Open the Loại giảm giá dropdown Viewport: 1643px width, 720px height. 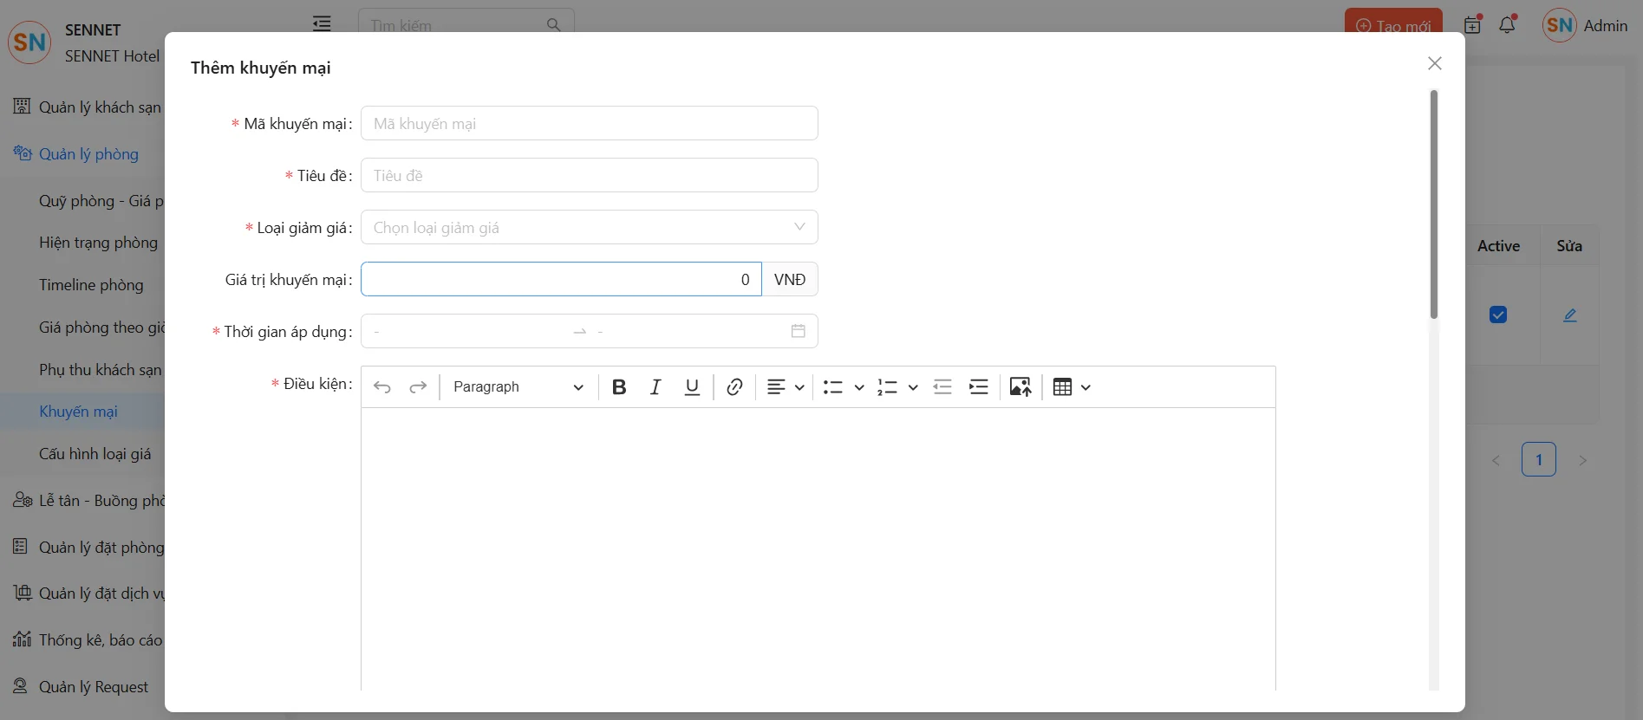coord(589,228)
